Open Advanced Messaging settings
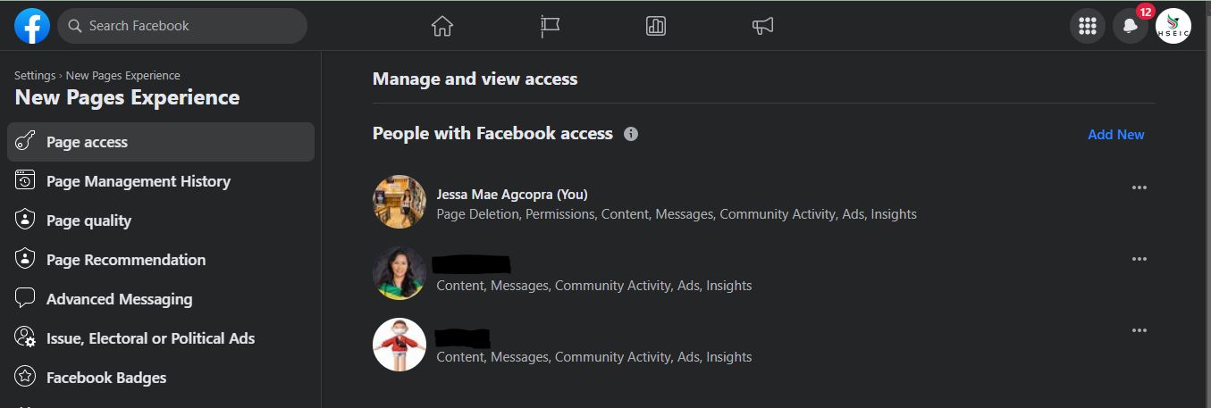The width and height of the screenshot is (1211, 408). 119,299
